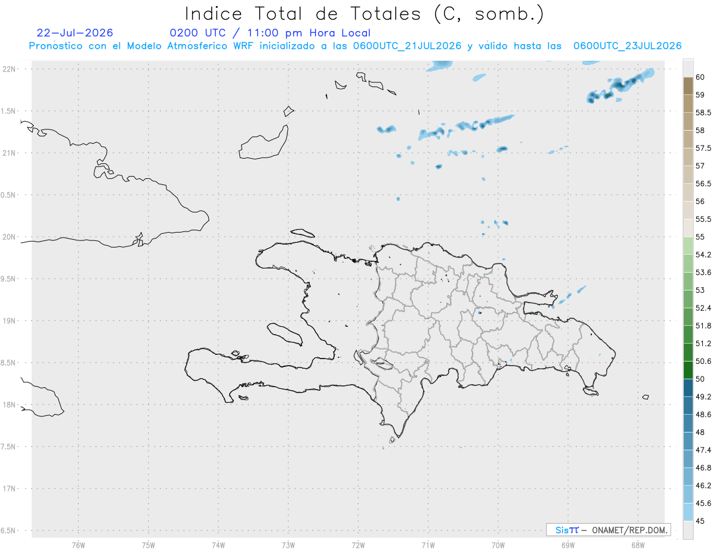Click the "74W" longitude label
Viewport: 716px width, 553px height.
tap(218, 545)
